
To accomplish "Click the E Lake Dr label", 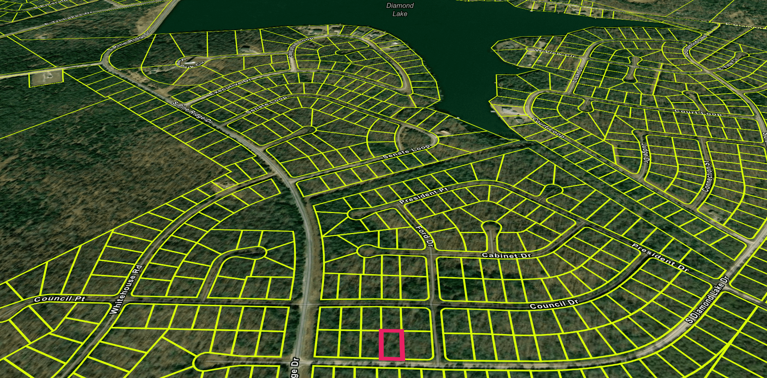I will [x=577, y=75].
